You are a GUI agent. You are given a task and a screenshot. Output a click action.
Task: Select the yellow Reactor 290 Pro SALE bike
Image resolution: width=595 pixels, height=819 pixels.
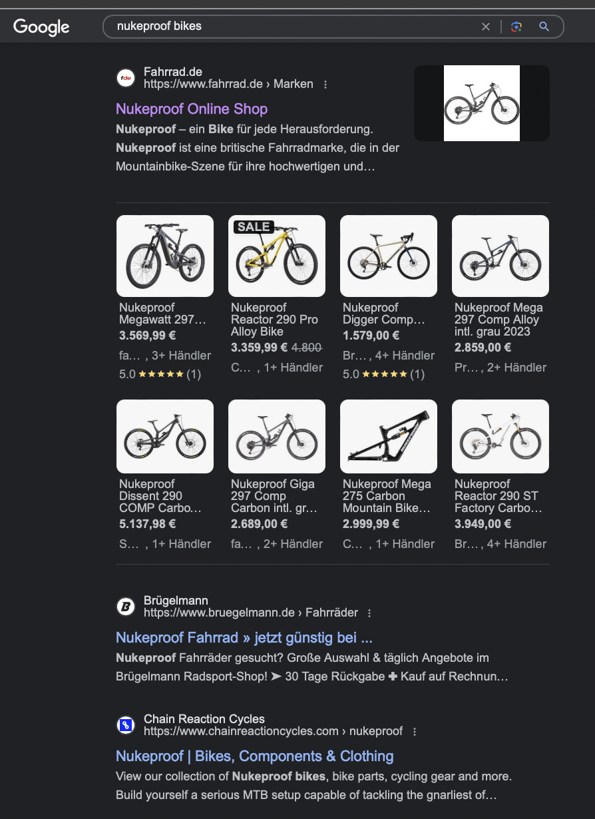(277, 256)
